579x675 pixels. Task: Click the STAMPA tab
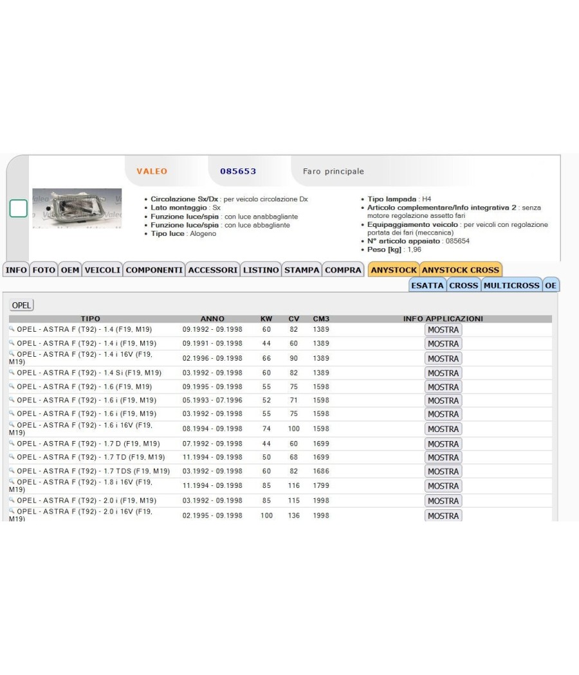[302, 270]
